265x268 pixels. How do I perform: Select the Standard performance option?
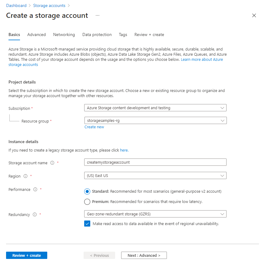point(87,191)
